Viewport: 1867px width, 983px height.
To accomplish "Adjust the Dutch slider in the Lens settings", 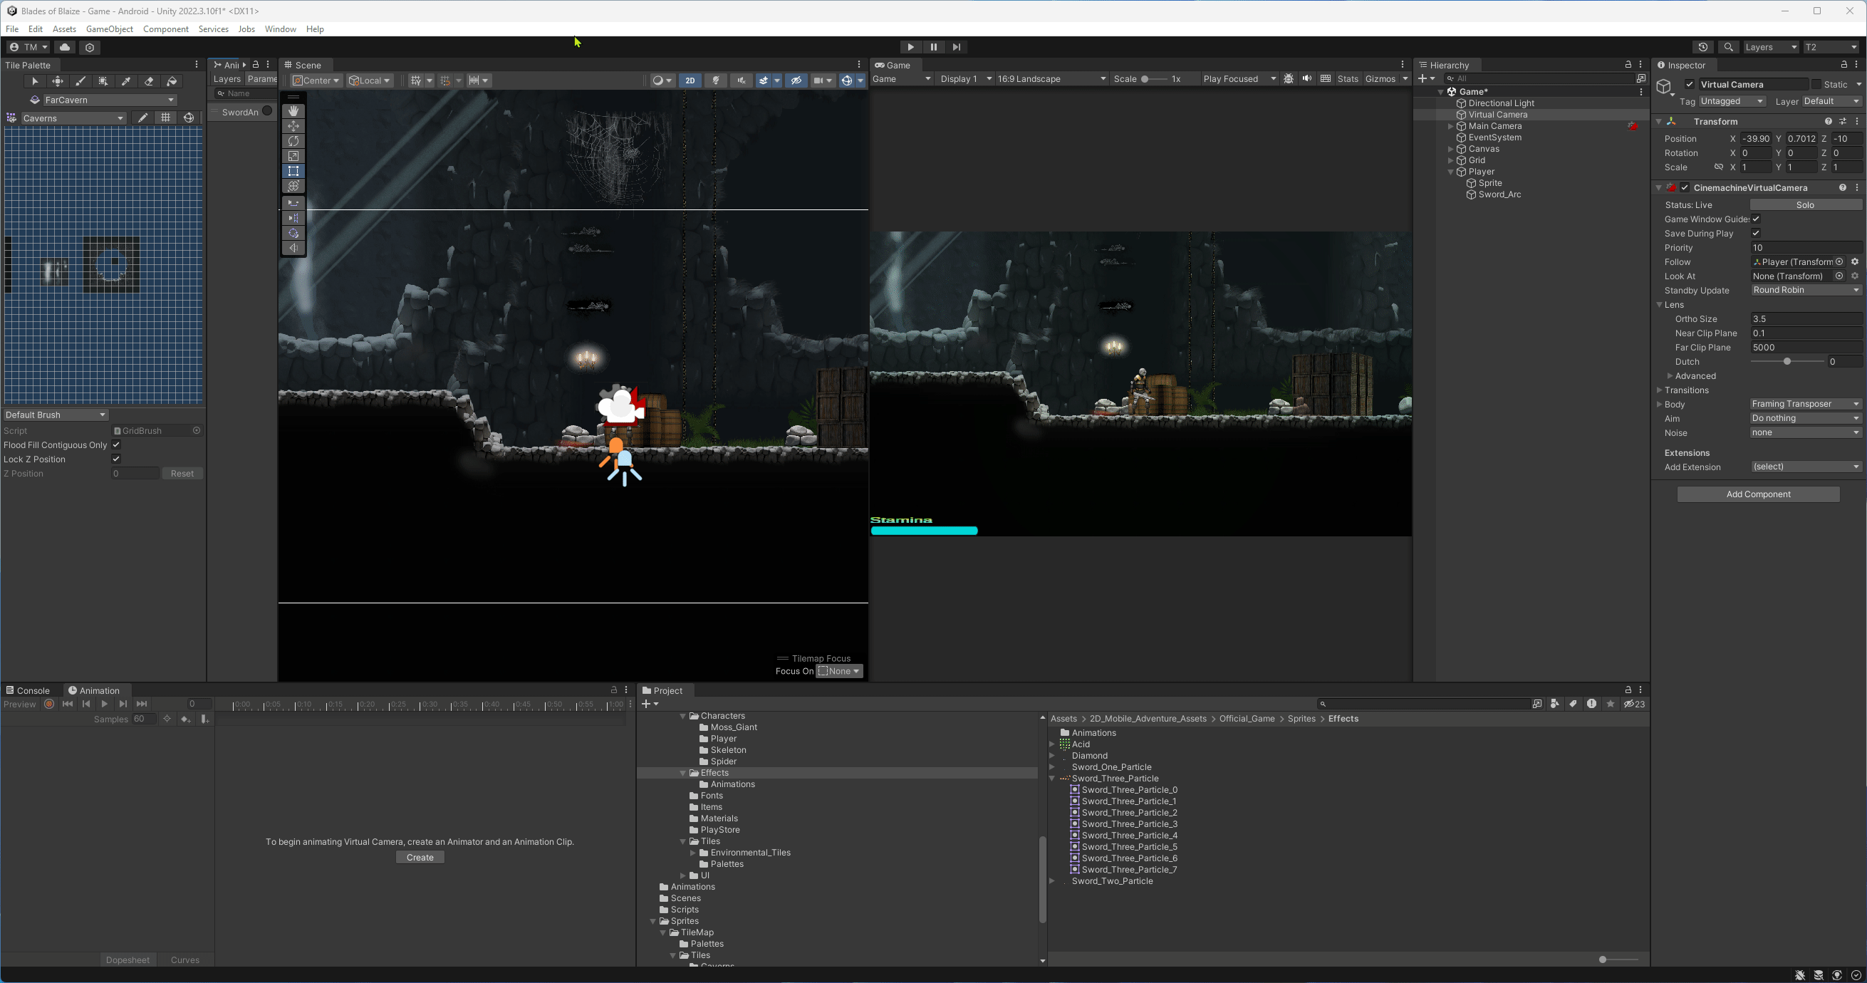I will (1789, 361).
